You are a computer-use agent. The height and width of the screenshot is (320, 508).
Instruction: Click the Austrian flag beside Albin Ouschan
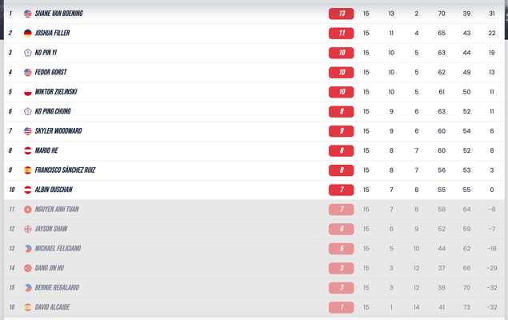(x=28, y=190)
